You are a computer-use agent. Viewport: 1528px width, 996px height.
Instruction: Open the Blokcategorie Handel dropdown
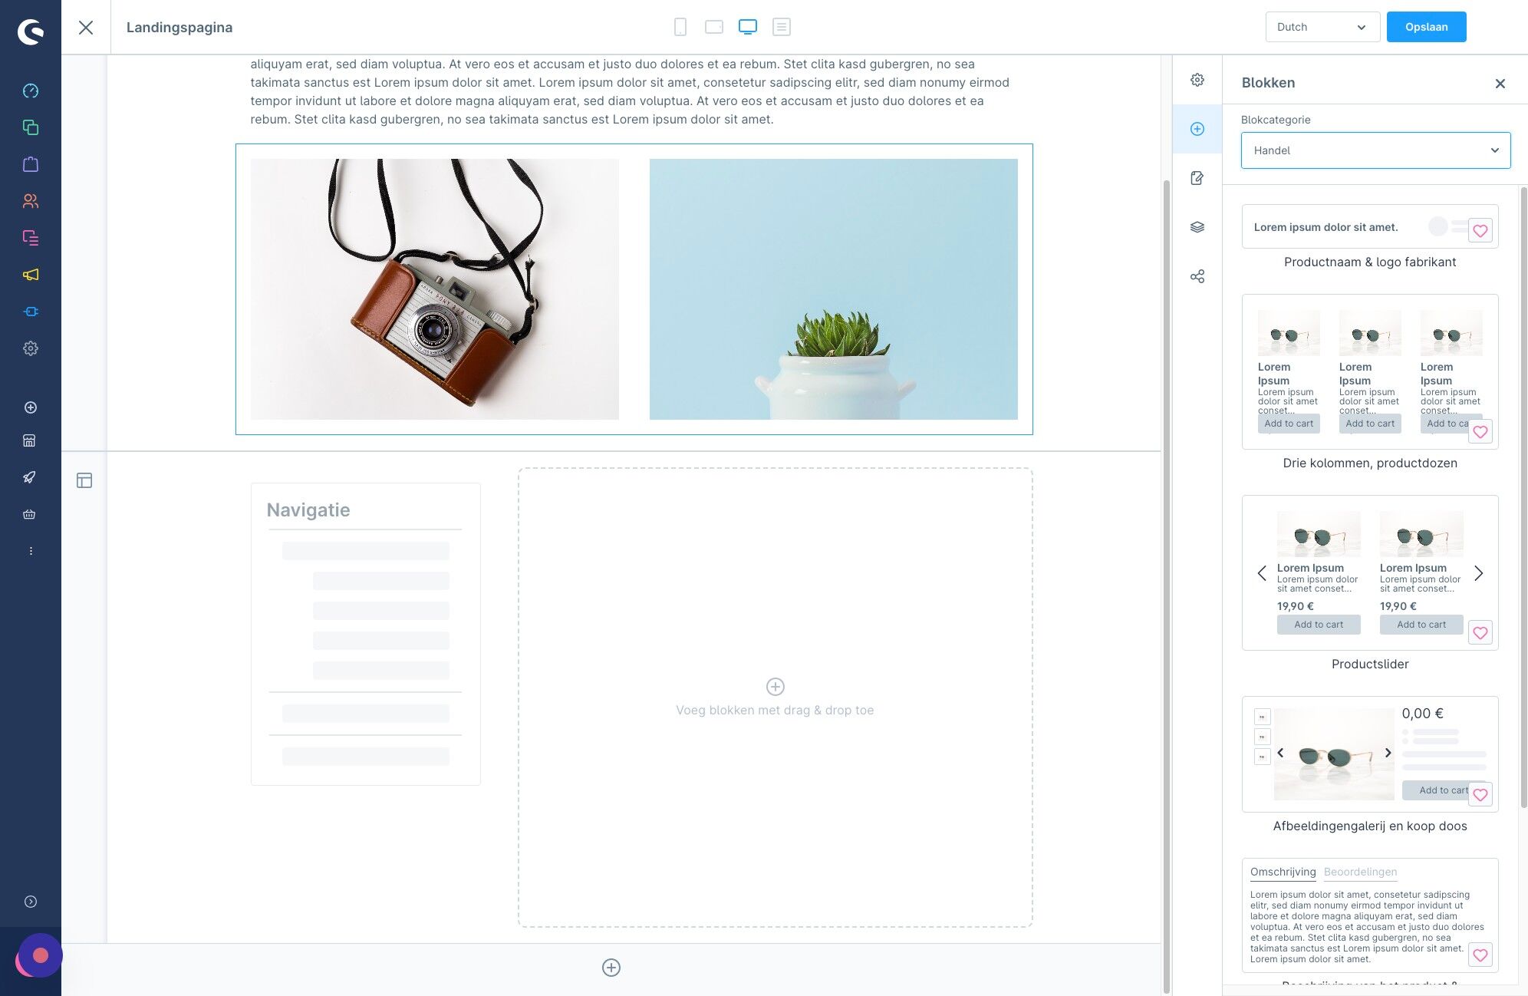[x=1376, y=150]
